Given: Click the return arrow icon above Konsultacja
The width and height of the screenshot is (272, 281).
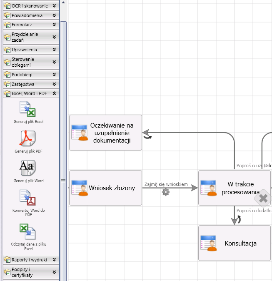Looking at the screenshot, I should (x=239, y=219).
